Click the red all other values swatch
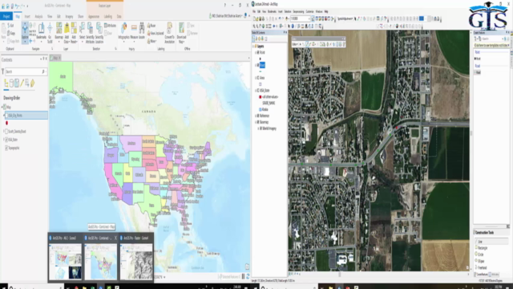This screenshot has width=513, height=289. (261, 97)
